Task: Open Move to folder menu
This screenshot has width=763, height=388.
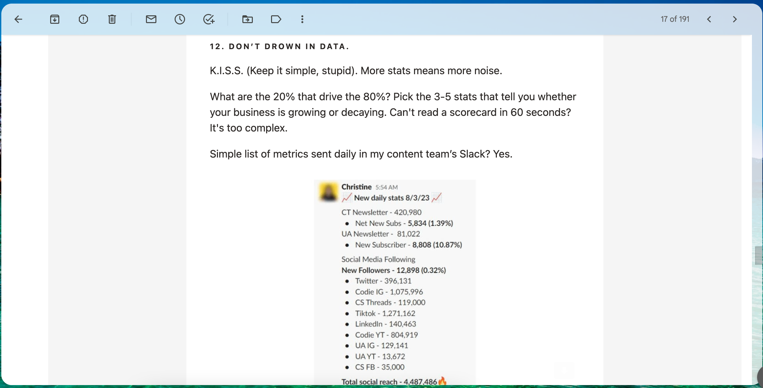Action: (x=248, y=19)
